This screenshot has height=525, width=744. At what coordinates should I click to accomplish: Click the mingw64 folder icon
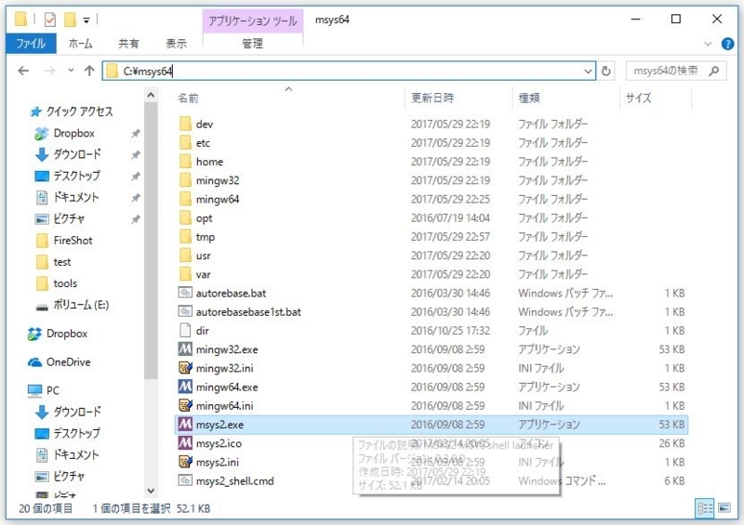[185, 199]
